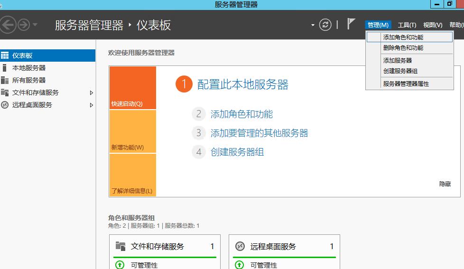Click File and Storage Services tile icon
The height and width of the screenshot is (269, 464).
click(121, 246)
